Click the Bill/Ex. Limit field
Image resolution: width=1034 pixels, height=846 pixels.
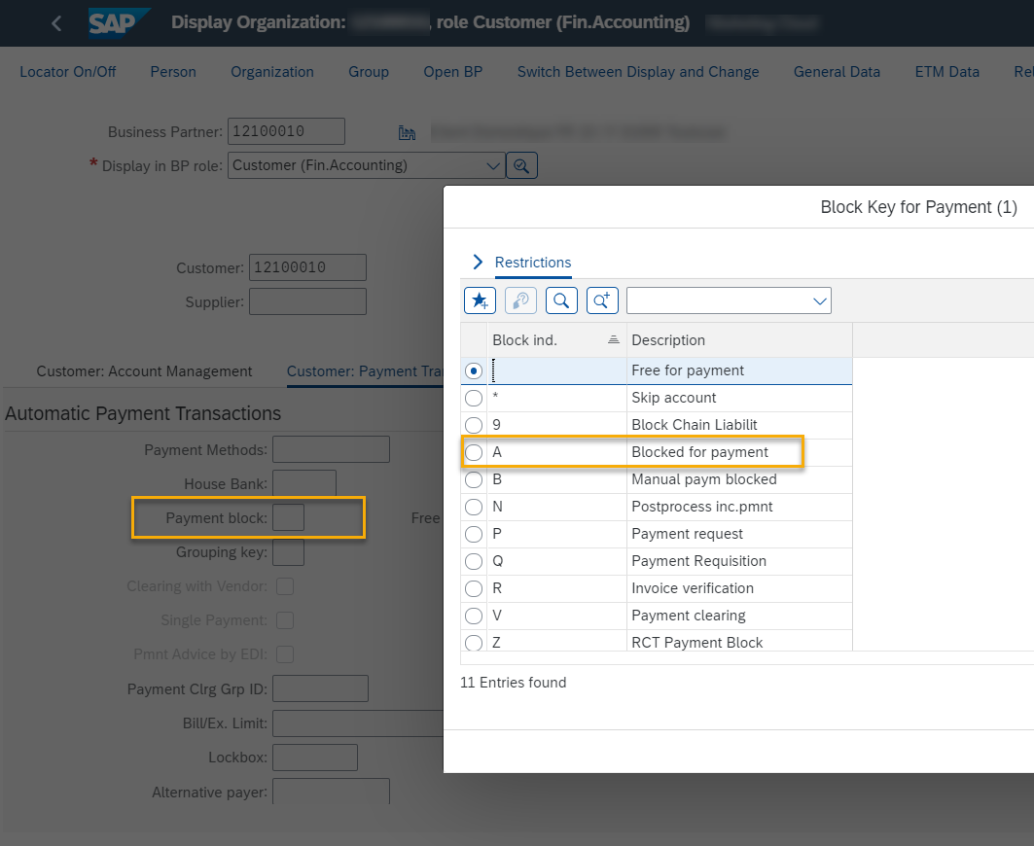point(358,723)
